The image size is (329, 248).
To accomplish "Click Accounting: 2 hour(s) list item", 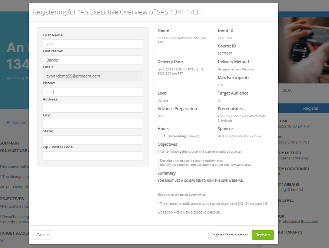I will coord(185,136).
